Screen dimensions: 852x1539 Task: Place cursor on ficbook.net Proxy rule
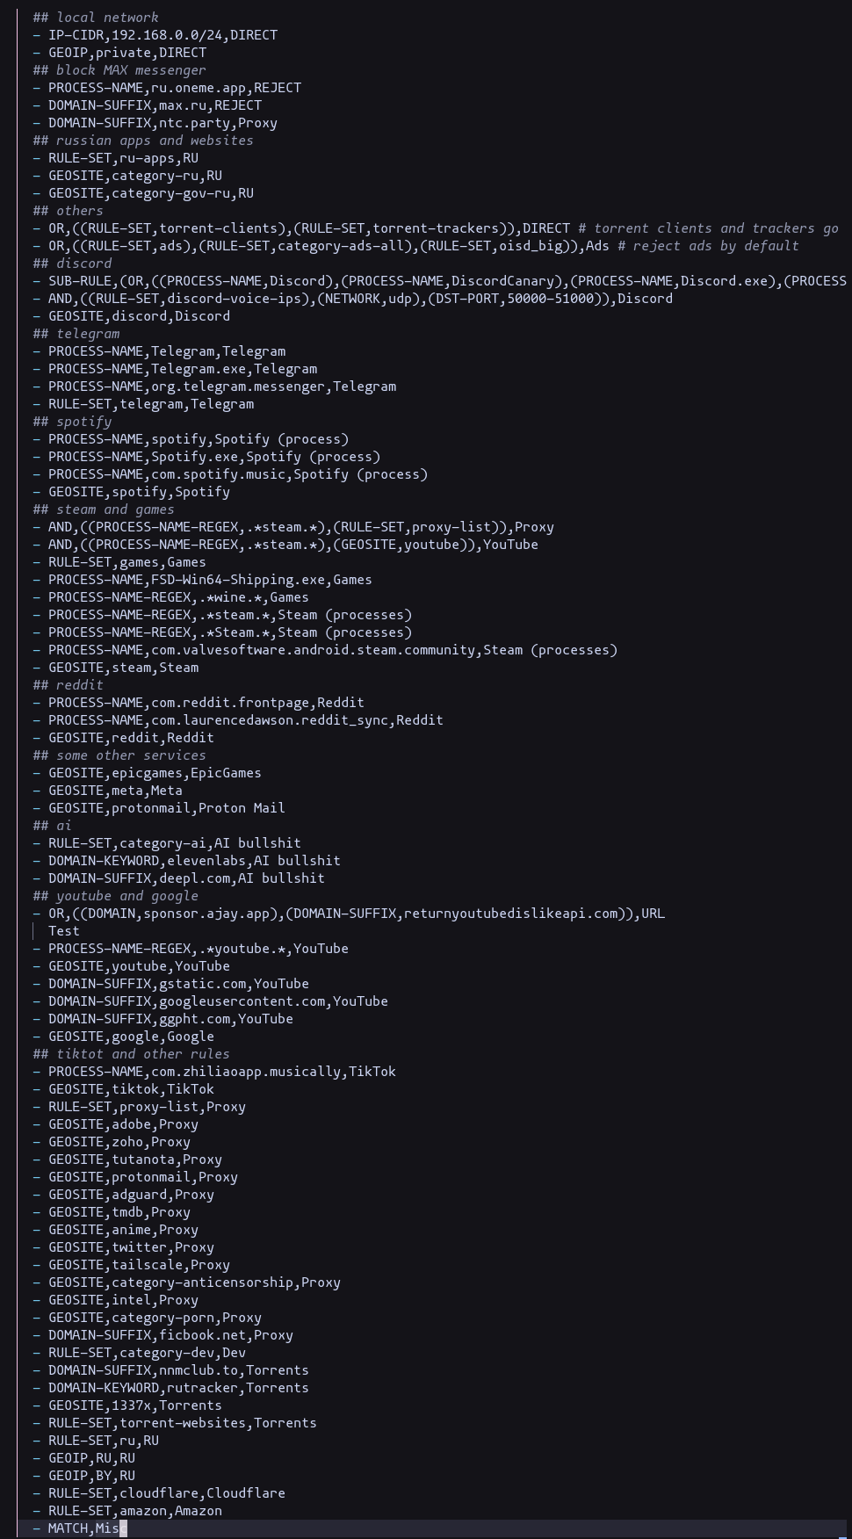170,1335
